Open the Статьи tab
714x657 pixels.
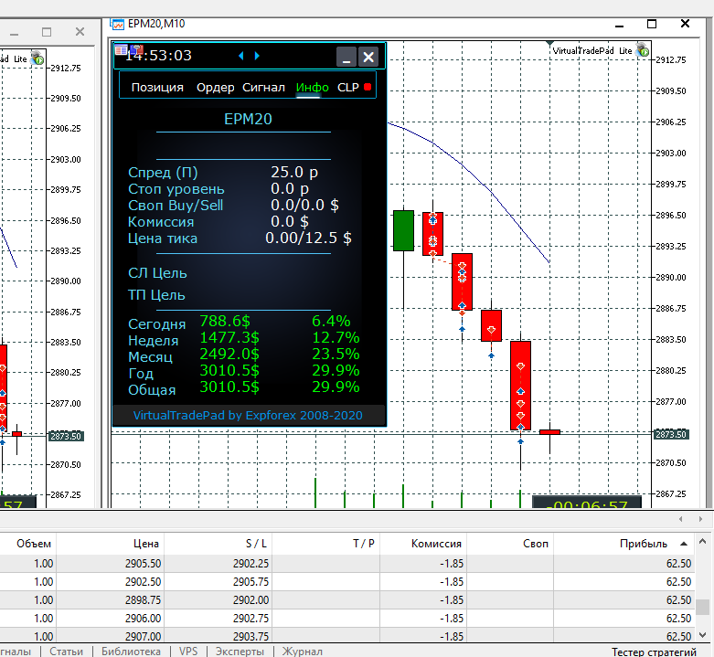coord(66,652)
